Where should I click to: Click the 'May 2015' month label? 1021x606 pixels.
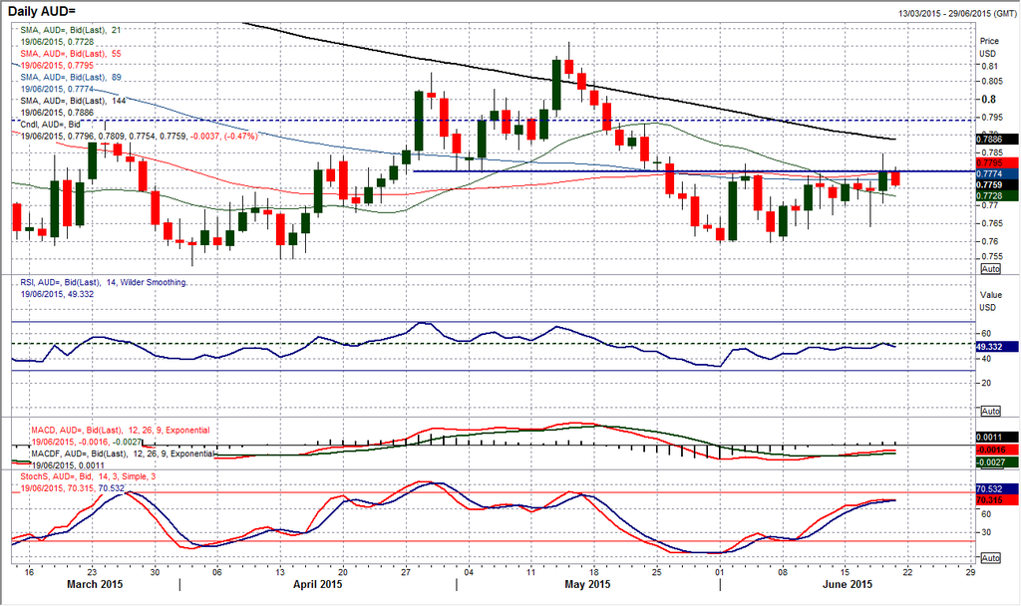point(587,584)
